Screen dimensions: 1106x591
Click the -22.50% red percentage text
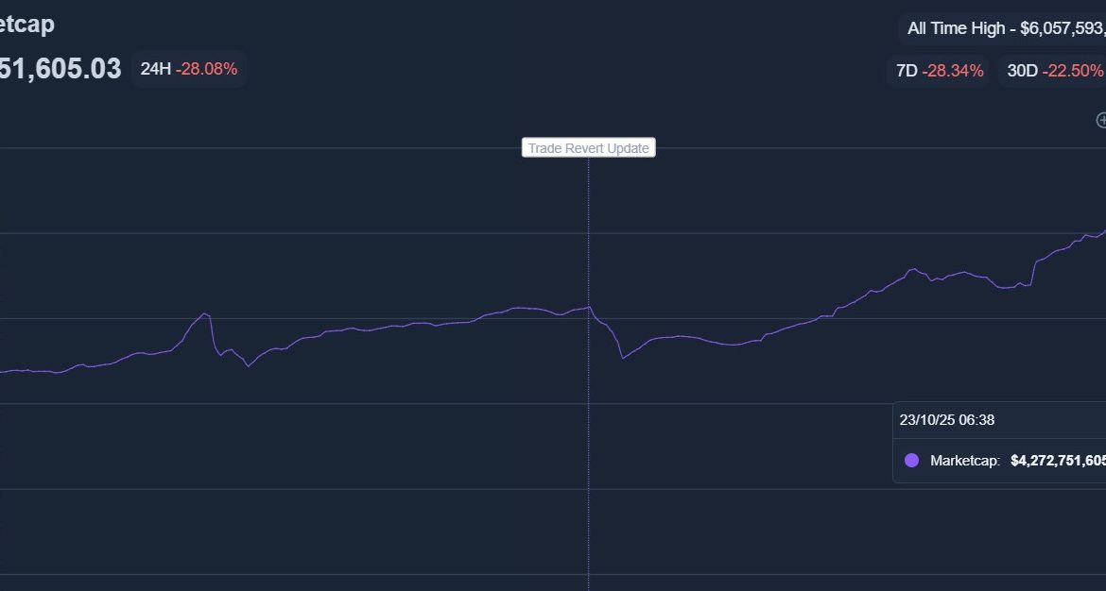click(1073, 71)
